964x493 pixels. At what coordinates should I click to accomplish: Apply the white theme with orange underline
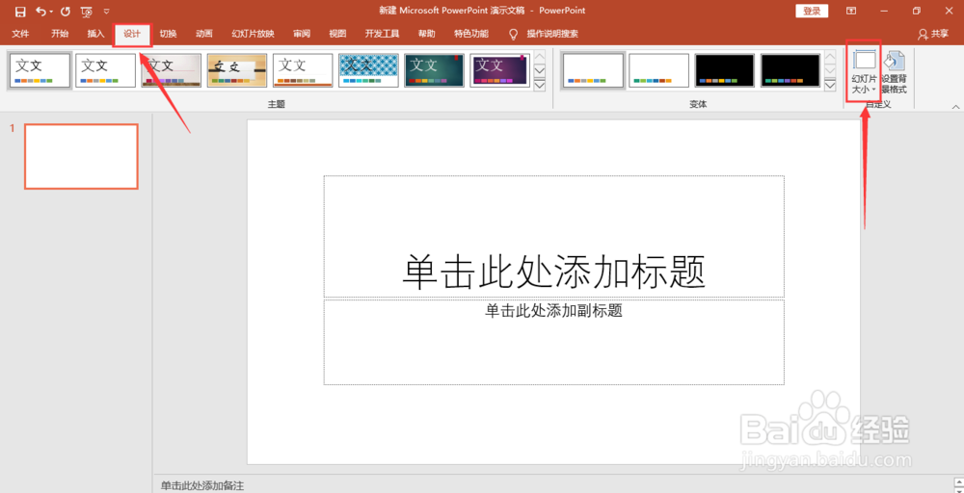click(303, 70)
